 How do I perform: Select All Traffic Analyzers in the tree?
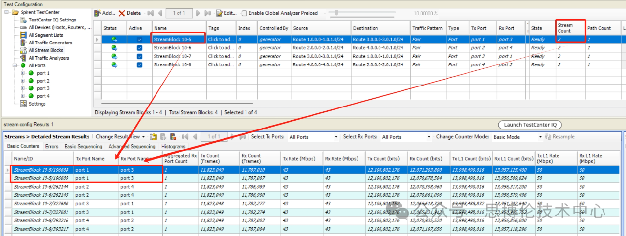[x=49, y=58]
